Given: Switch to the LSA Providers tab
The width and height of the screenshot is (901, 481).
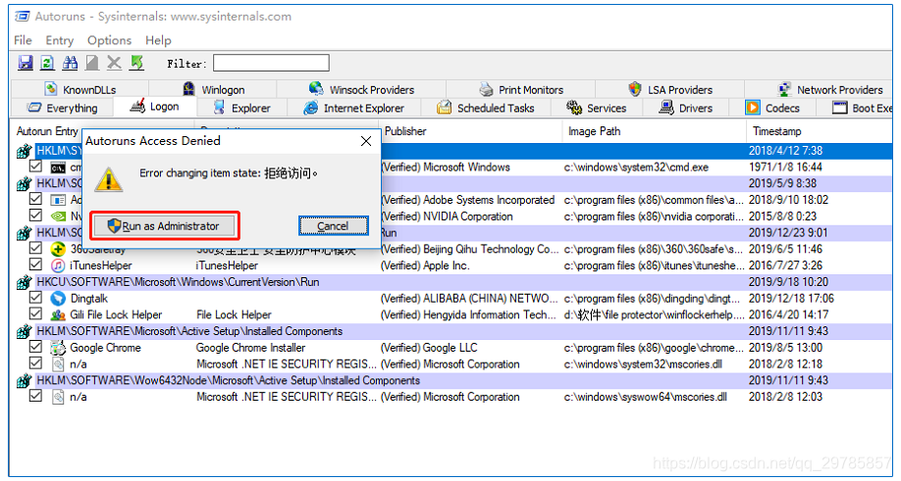Looking at the screenshot, I should click(670, 89).
